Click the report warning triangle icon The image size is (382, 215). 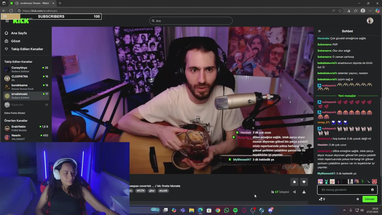click(x=304, y=192)
